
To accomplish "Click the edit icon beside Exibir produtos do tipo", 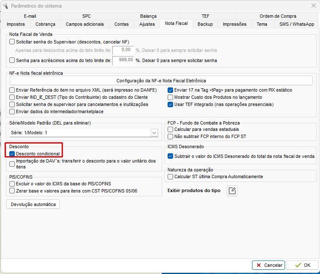I will click(x=232, y=191).
